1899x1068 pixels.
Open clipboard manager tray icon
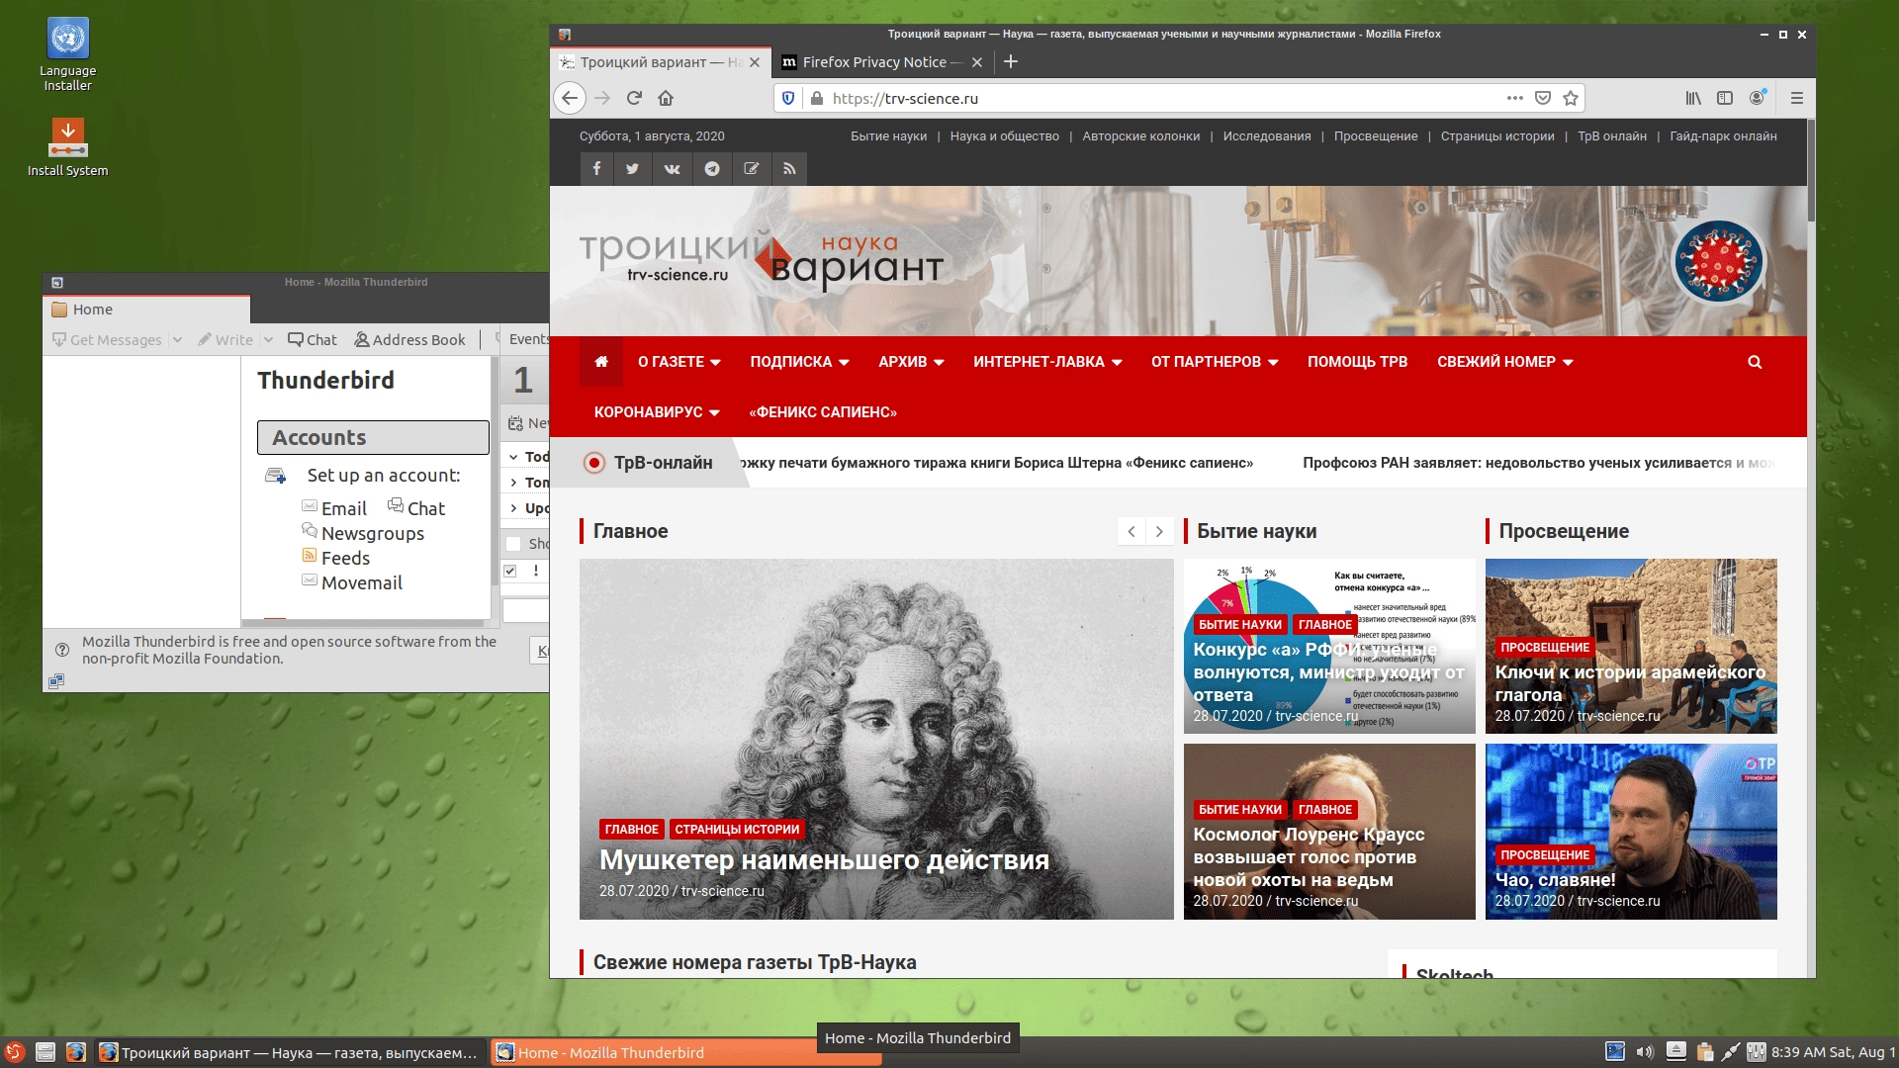coord(1704,1052)
